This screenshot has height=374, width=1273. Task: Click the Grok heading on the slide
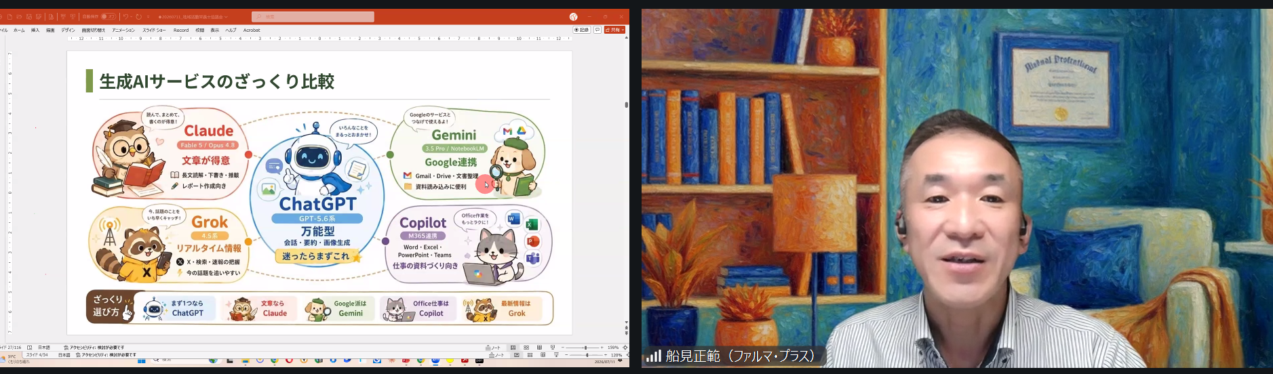point(210,222)
